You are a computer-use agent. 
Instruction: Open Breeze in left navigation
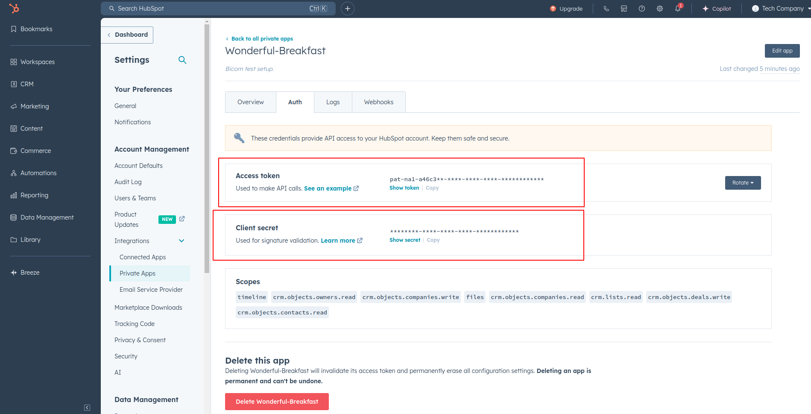click(25, 273)
